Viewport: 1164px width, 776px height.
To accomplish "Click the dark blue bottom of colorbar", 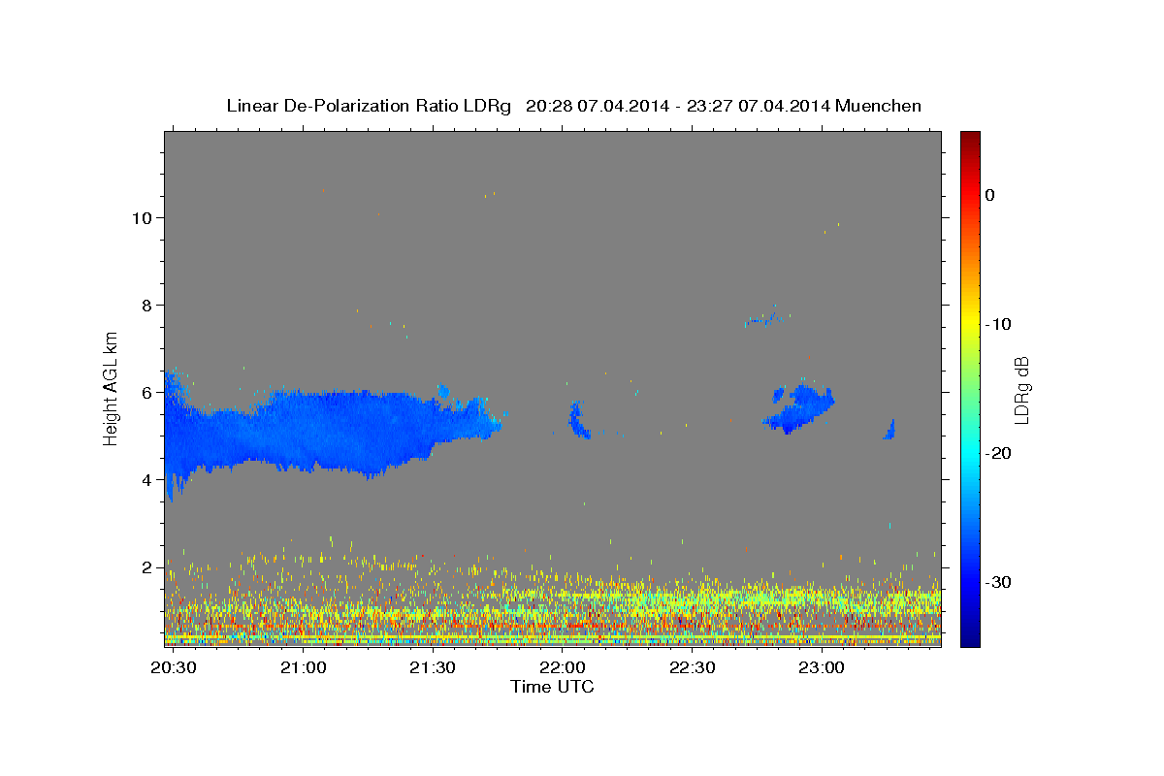I will click(x=970, y=637).
